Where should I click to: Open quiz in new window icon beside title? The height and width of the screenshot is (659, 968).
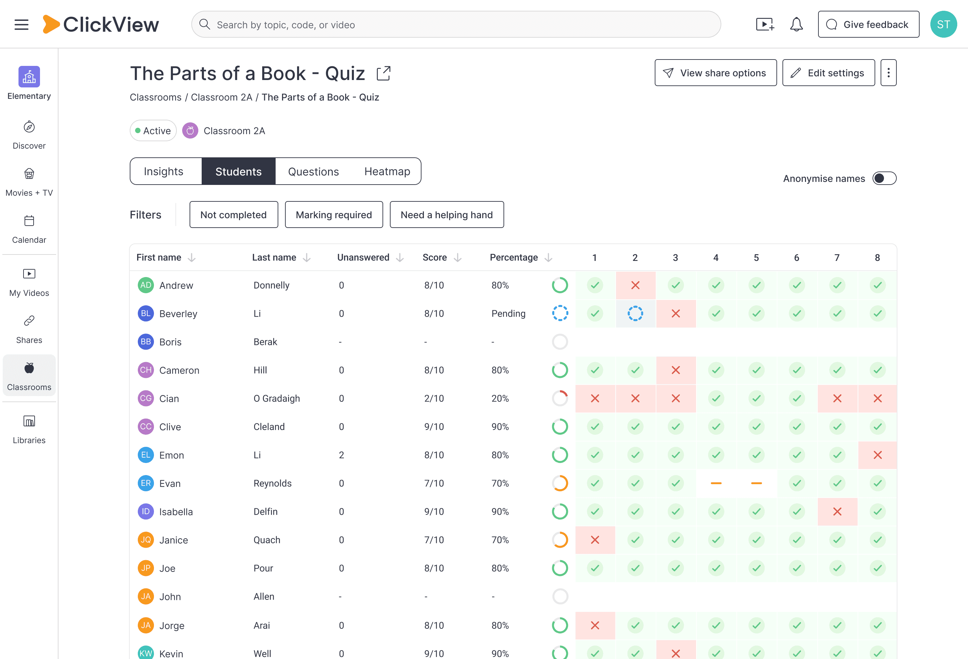(383, 73)
